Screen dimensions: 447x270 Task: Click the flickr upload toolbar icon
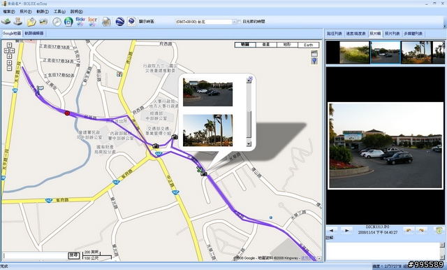[80, 22]
